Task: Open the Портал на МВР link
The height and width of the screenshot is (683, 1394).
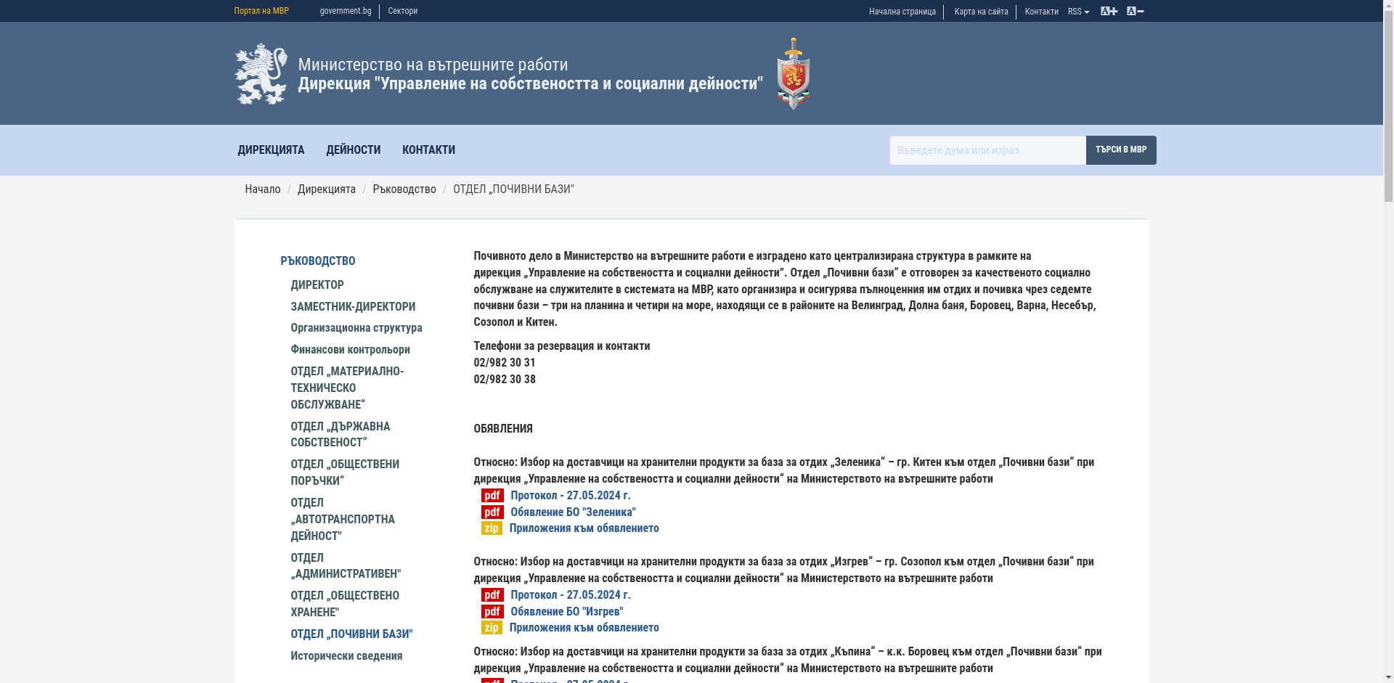Action: click(261, 11)
